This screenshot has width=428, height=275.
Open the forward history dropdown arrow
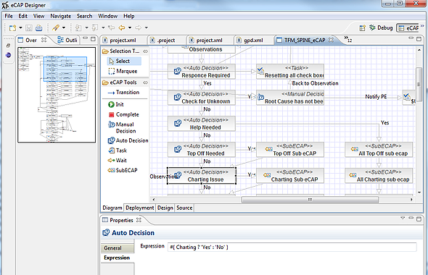click(x=146, y=27)
